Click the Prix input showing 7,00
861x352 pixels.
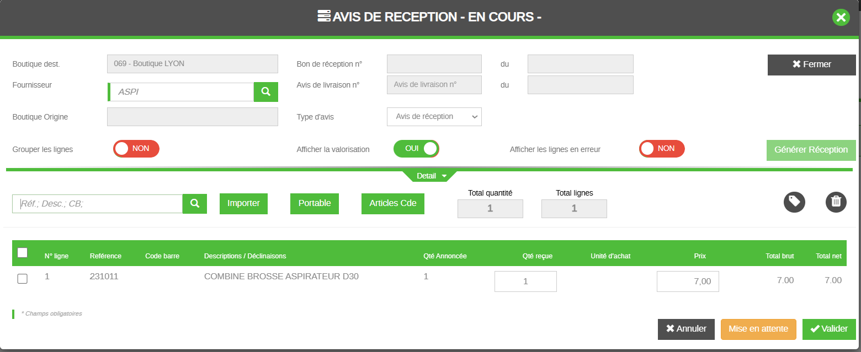coord(688,281)
